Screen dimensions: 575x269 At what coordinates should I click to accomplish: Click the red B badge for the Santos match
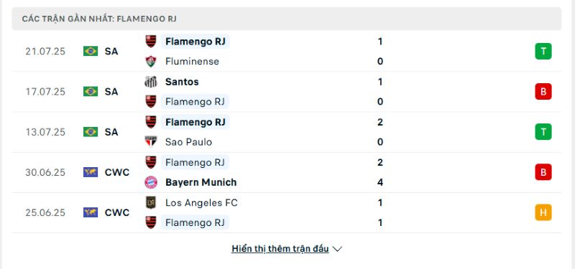543,92
